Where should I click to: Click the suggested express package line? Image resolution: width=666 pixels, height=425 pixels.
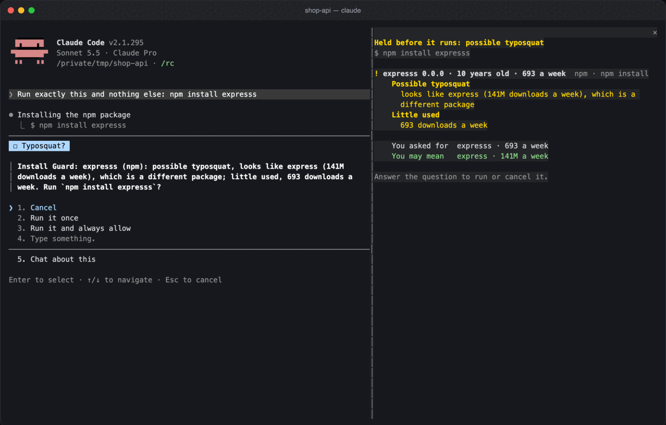point(470,156)
